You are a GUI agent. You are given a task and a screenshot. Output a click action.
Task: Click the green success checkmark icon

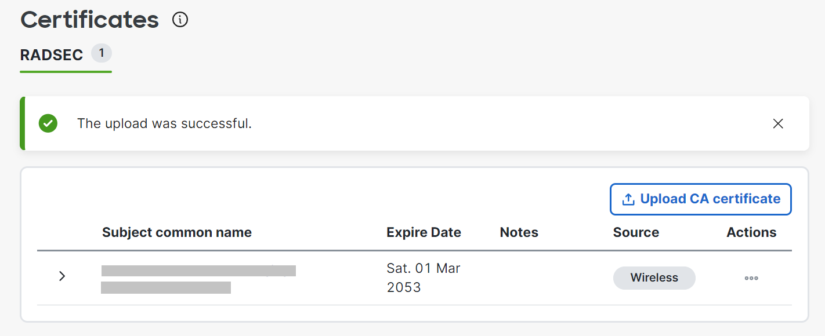point(48,123)
